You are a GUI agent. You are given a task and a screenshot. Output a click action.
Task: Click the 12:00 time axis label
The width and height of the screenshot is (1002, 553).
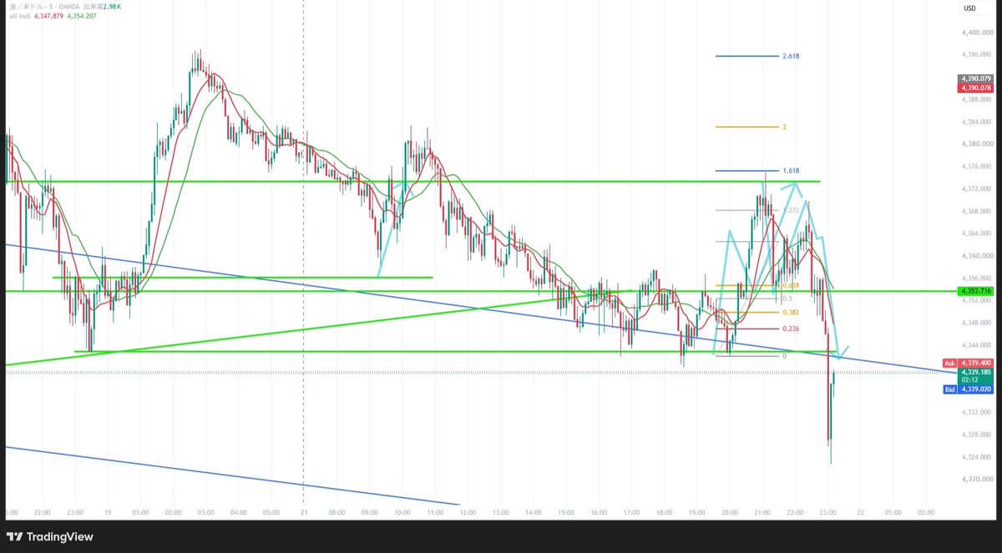(468, 512)
